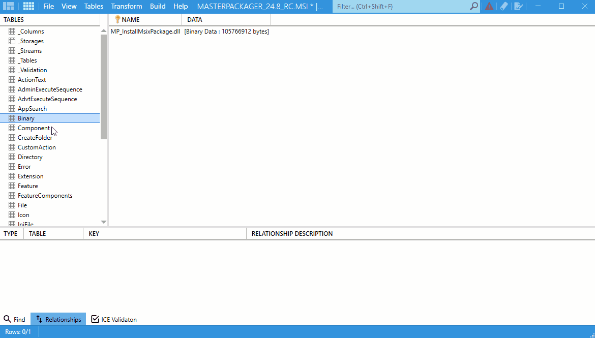The image size is (595, 338).
Task: Select the CustomAction table
Action: [37, 147]
